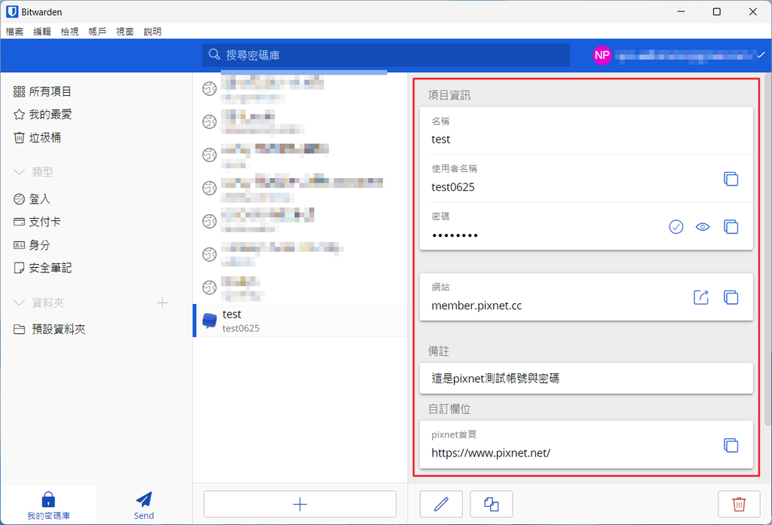Open the 垃圾桶 trash

click(x=37, y=138)
